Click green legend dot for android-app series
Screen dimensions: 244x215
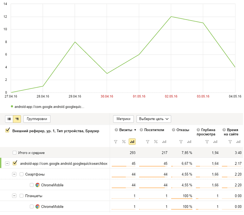pos(12,107)
